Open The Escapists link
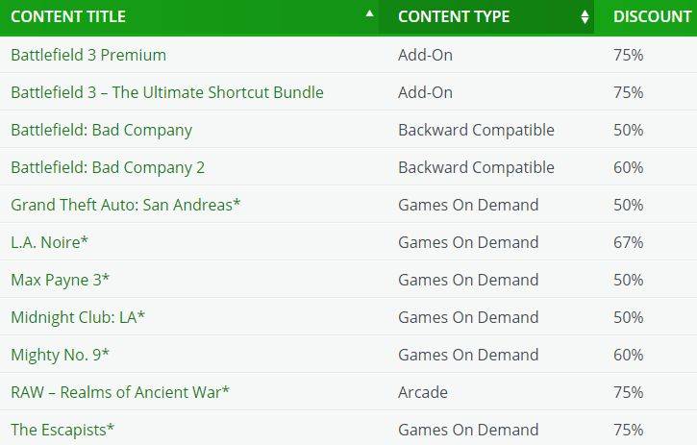The height and width of the screenshot is (445, 697). tap(62, 430)
